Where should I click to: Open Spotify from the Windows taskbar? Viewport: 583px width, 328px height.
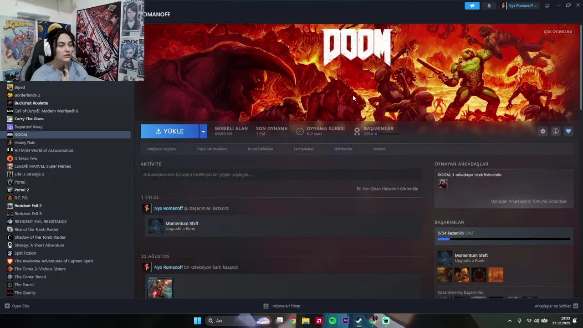(332, 321)
